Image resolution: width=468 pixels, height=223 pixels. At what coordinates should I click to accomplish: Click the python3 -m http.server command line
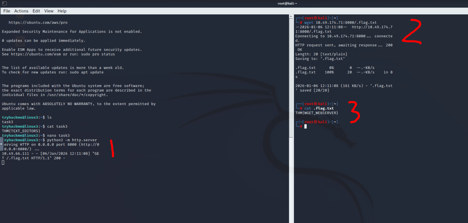point(72,140)
